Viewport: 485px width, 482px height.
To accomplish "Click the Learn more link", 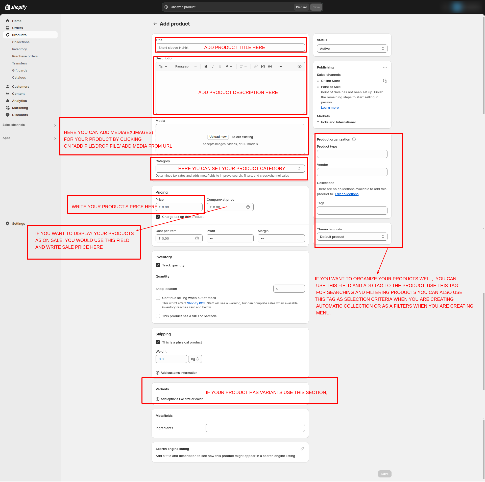I will [330, 107].
